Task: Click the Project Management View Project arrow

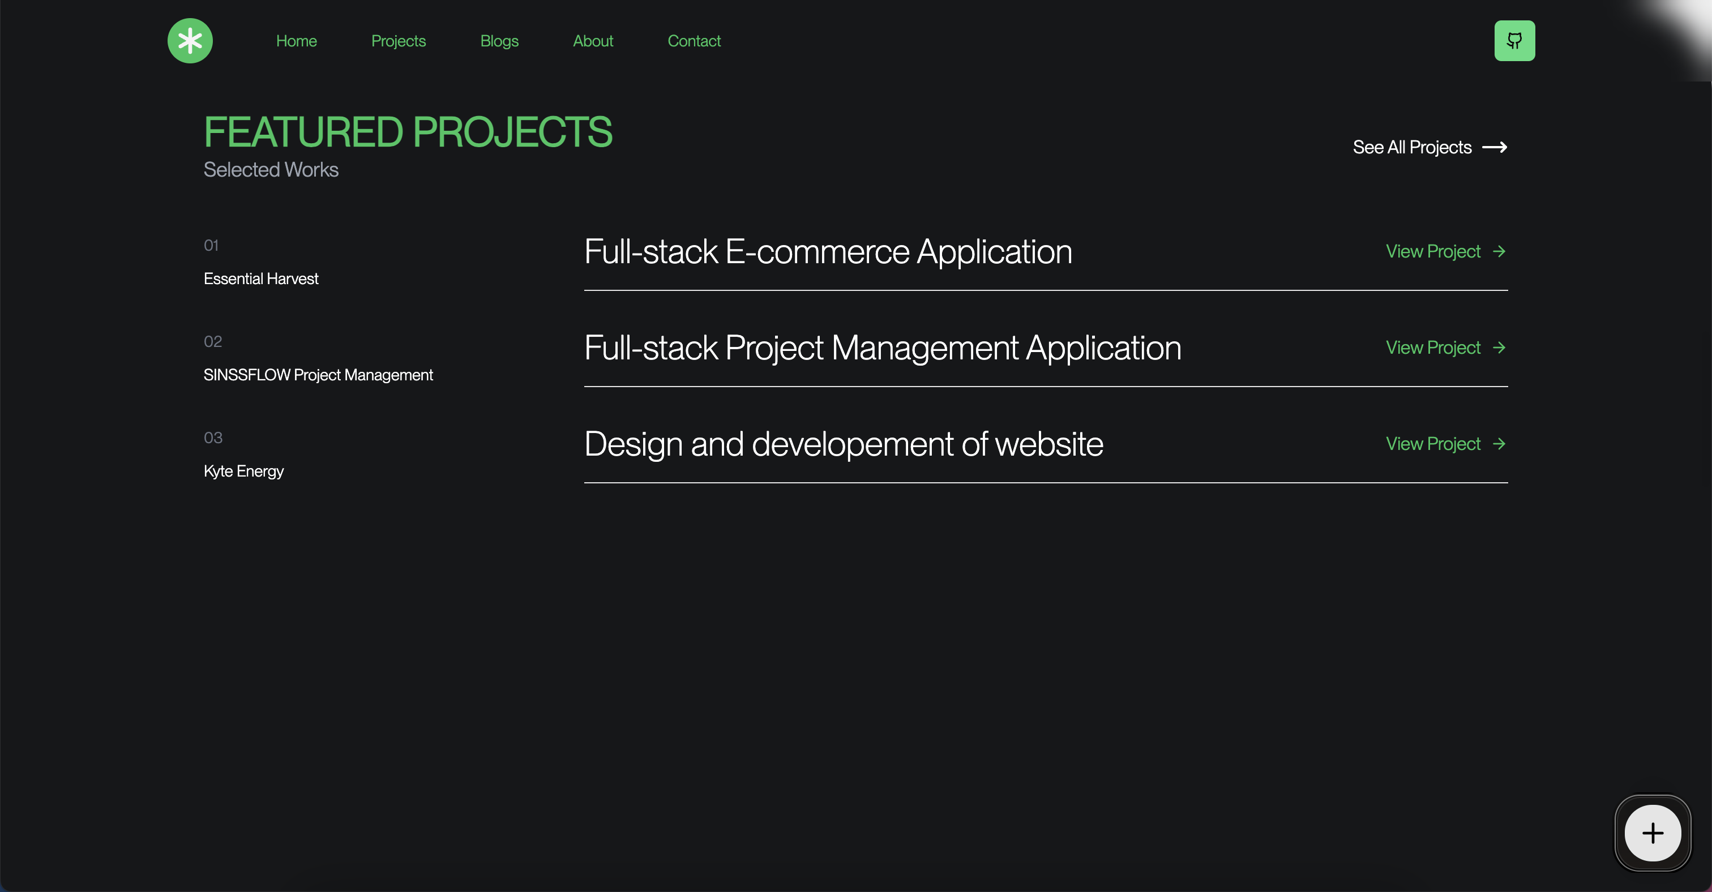Action: [1499, 348]
